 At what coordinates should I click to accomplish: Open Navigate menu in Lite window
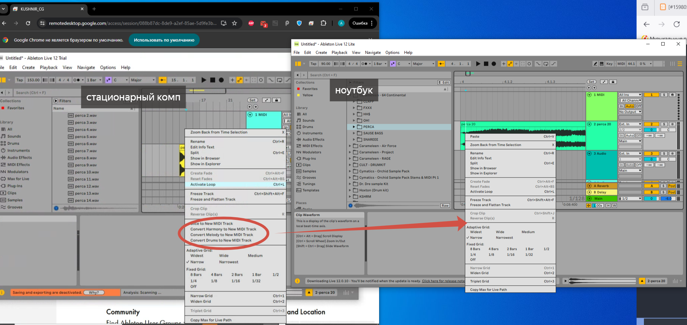click(373, 52)
